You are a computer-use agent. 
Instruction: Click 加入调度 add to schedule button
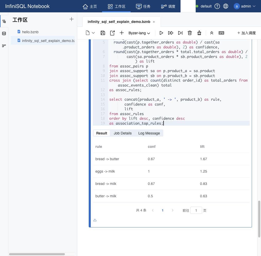247,33
